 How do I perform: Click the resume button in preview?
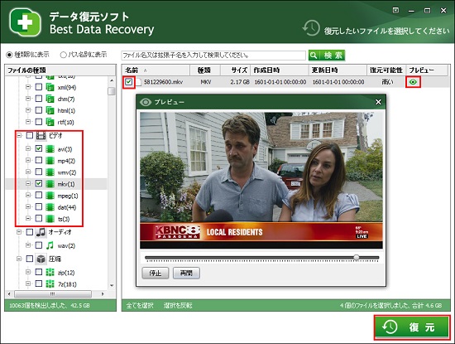(x=186, y=273)
